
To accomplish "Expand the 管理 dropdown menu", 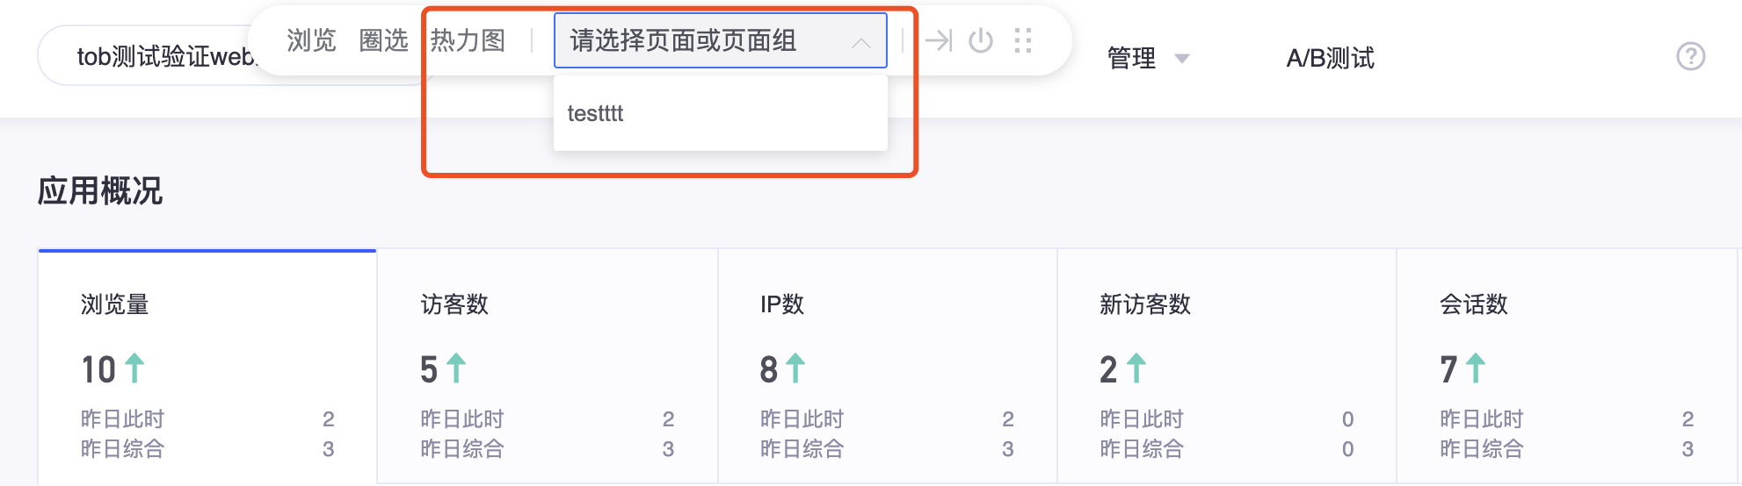I will [x=1148, y=58].
